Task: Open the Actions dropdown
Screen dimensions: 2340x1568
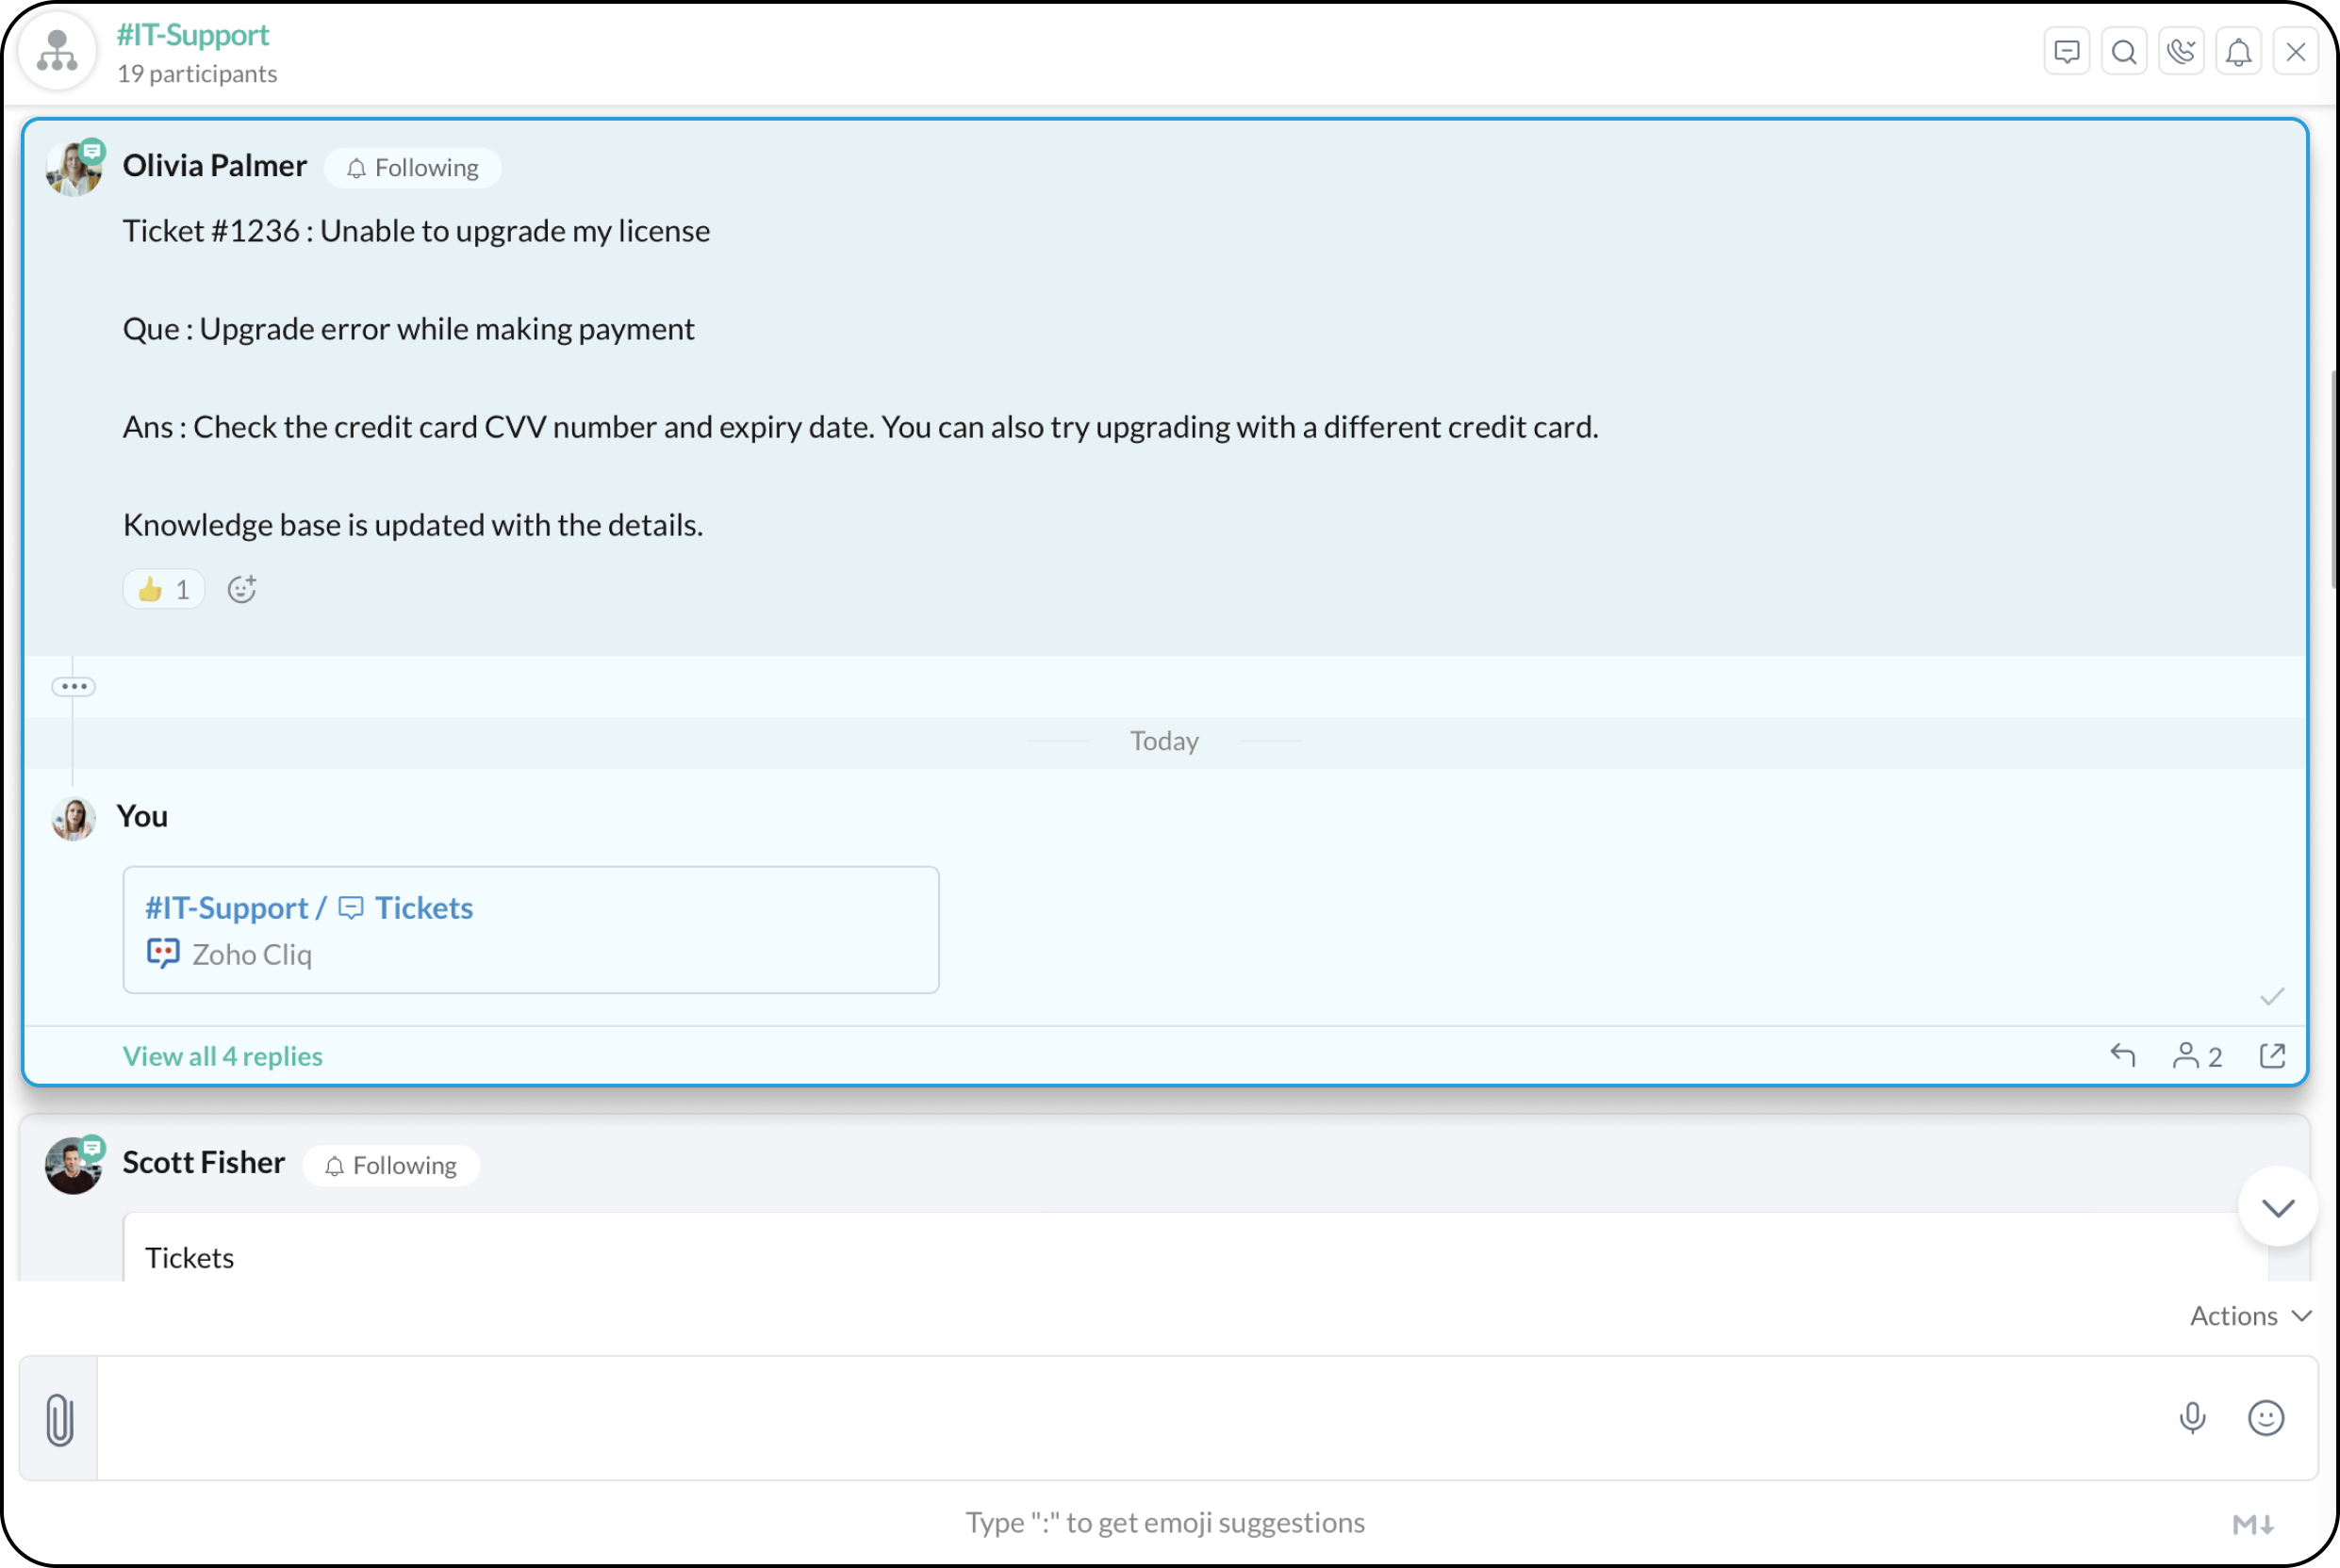Action: 2249,1316
